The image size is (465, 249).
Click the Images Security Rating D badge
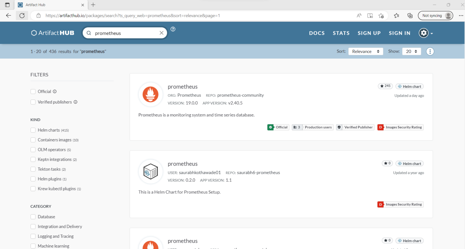(x=400, y=127)
